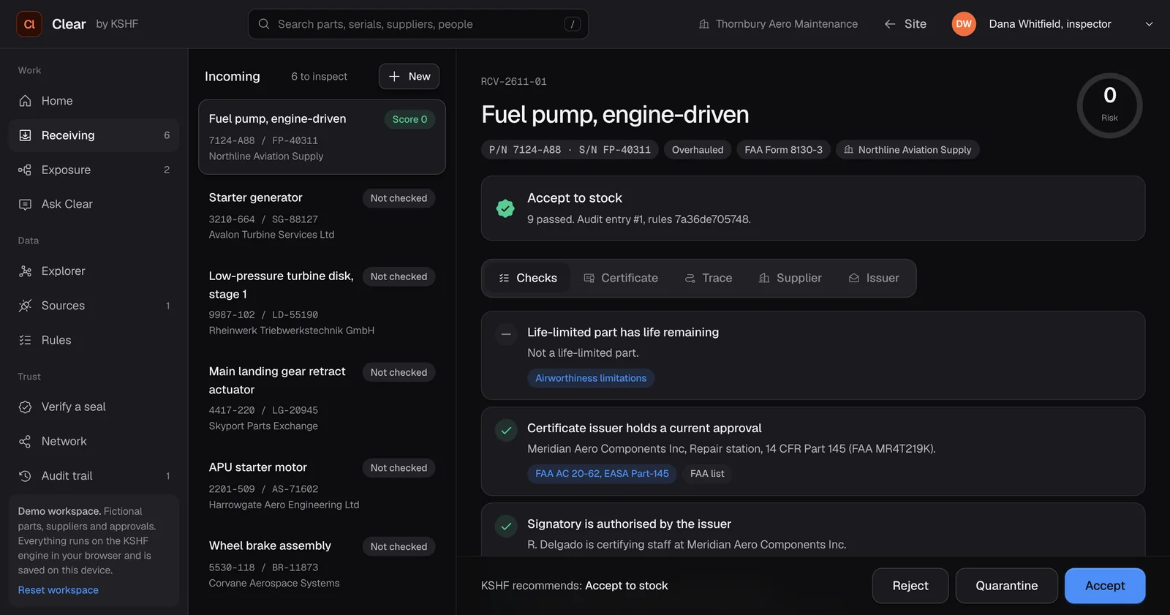This screenshot has height=615, width=1170.
Task: Open the Sources page
Action: click(x=94, y=306)
